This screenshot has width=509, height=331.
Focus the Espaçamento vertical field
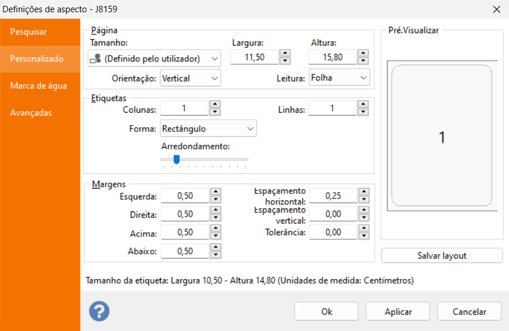pyautogui.click(x=333, y=214)
